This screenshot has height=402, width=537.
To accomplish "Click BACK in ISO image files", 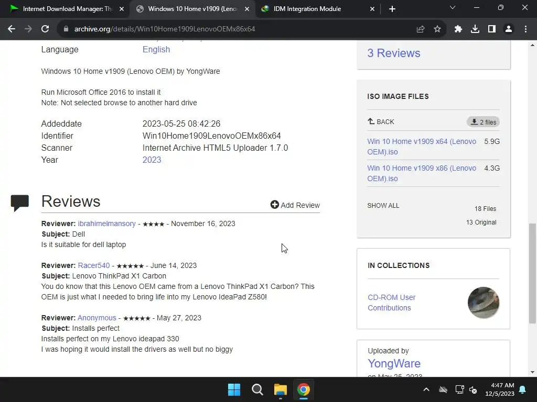I will point(381,121).
